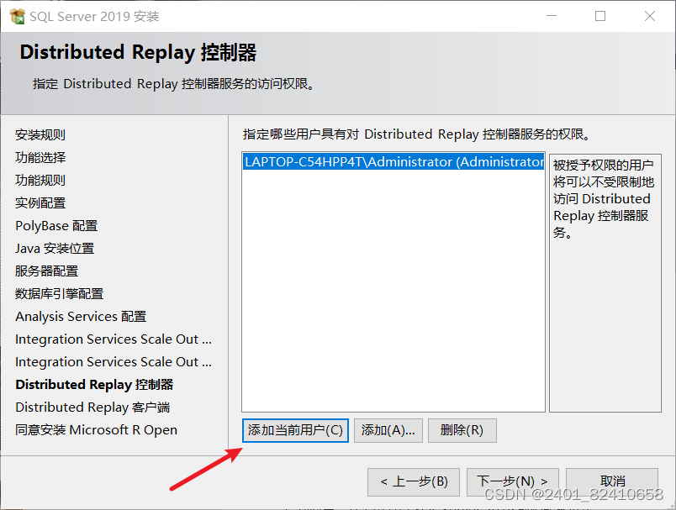Select 数据库引擎配置 step in sidebar
Viewport: 676px width, 510px height.
coord(59,294)
